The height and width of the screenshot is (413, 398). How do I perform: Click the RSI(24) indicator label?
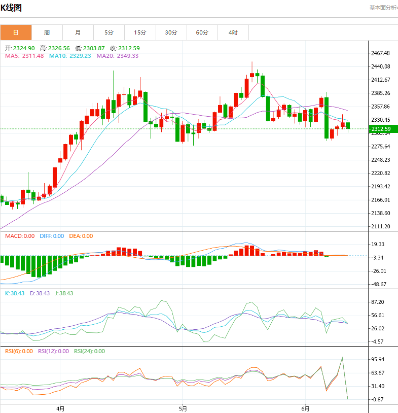point(89,351)
